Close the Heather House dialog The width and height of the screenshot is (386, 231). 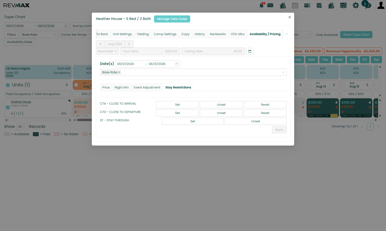click(290, 17)
